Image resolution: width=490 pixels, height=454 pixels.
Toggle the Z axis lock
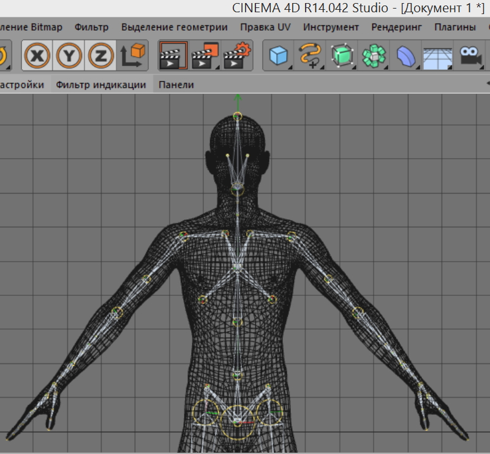(x=101, y=56)
